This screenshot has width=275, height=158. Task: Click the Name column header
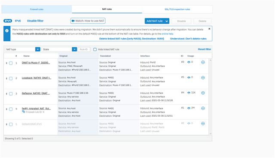(x=27, y=56)
